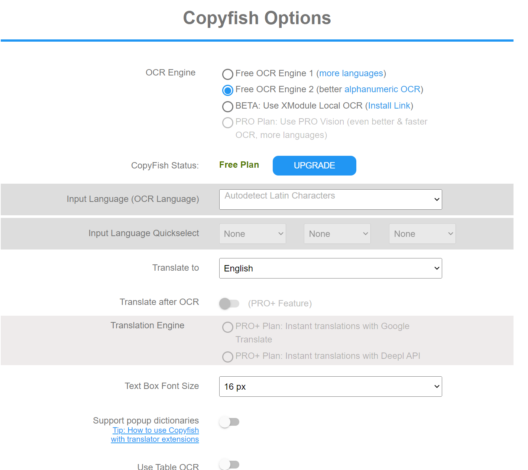This screenshot has width=528, height=470.
Task: Follow the XModule 'Install Link'
Action: coord(389,106)
